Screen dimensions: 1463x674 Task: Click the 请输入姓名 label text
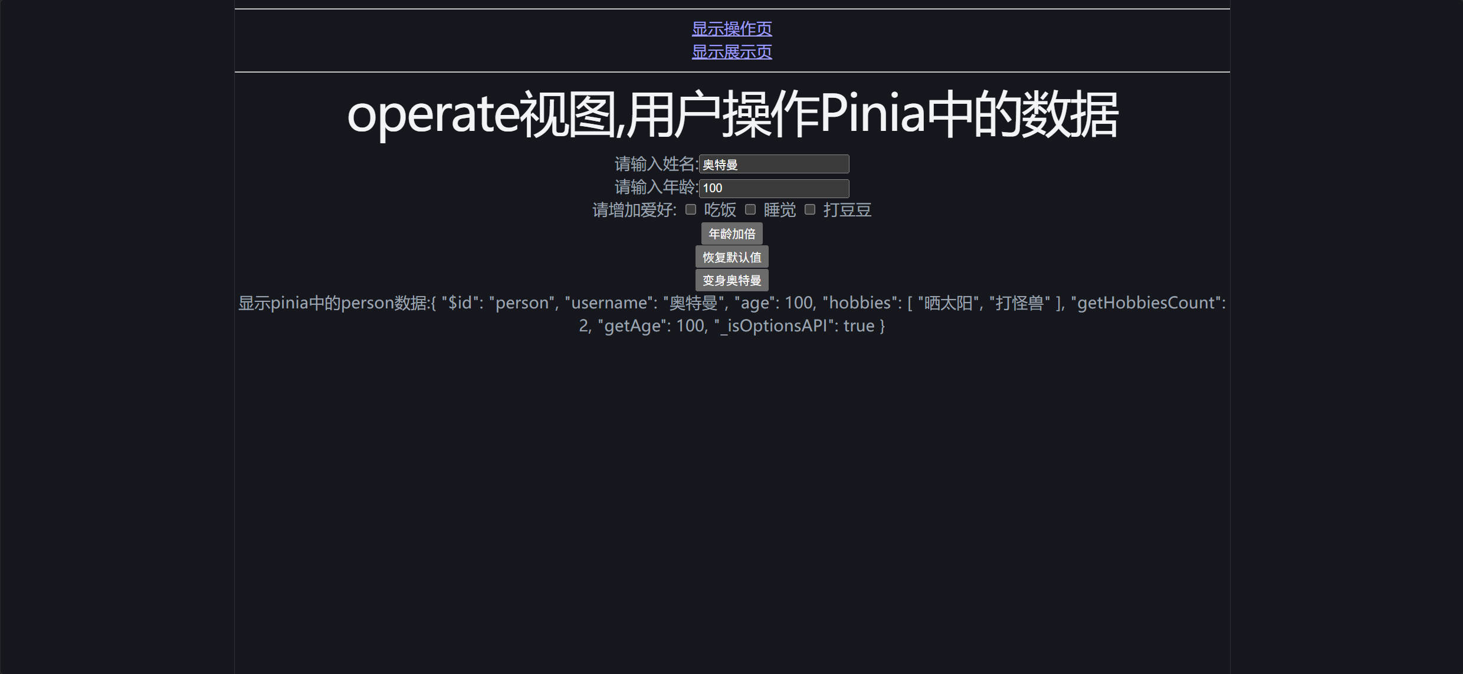click(656, 163)
